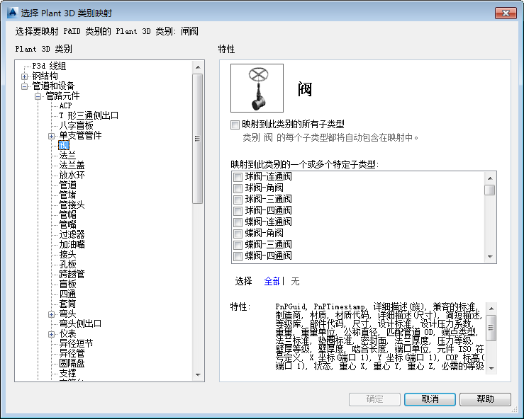Select the highlighted 阀 tree item
524x419 pixels.
64,146
